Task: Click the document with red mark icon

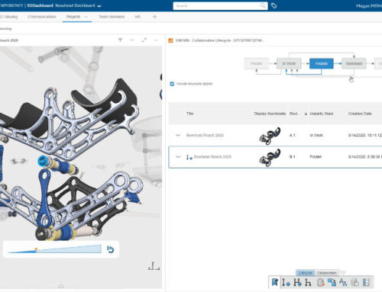Action: point(321,282)
